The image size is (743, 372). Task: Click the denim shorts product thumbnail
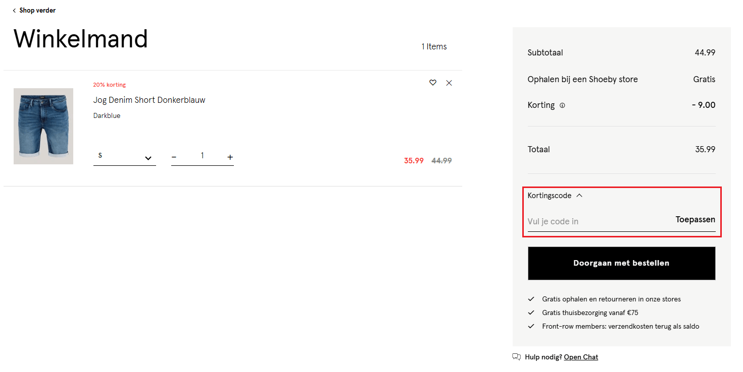coord(43,126)
